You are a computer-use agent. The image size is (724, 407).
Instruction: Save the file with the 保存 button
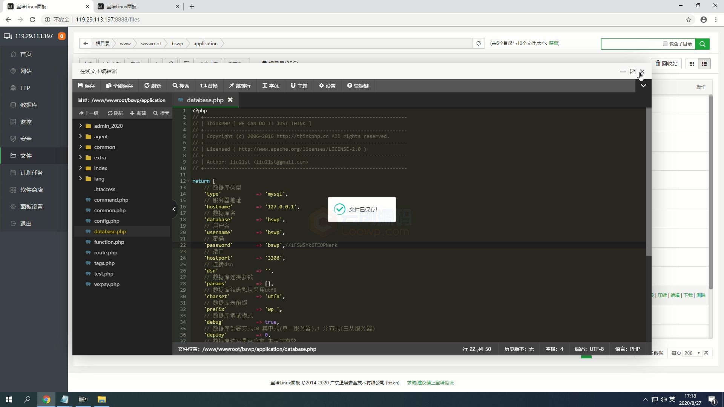(x=86, y=86)
